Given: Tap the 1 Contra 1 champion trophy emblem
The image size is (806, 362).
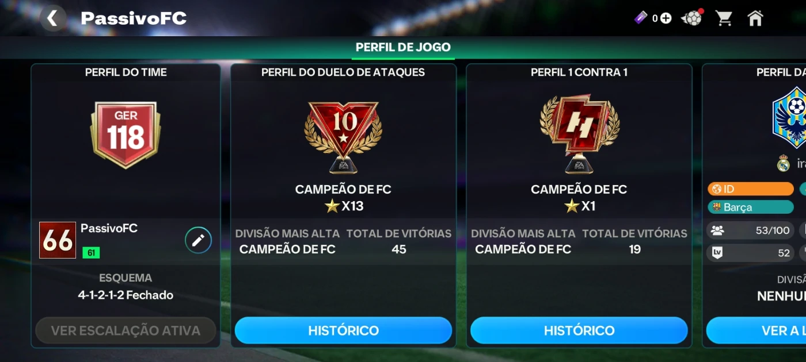Looking at the screenshot, I should pyautogui.click(x=579, y=134).
